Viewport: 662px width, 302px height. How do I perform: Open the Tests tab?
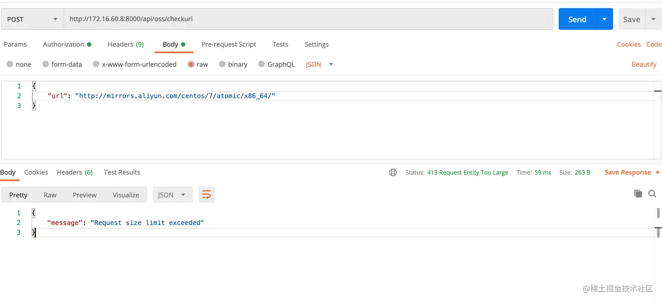click(280, 44)
